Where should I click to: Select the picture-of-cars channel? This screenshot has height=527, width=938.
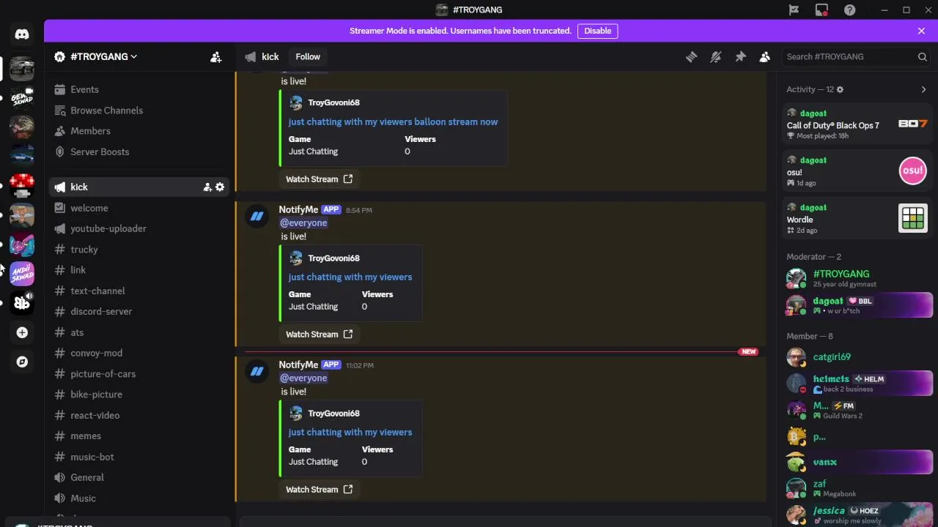(x=139, y=373)
